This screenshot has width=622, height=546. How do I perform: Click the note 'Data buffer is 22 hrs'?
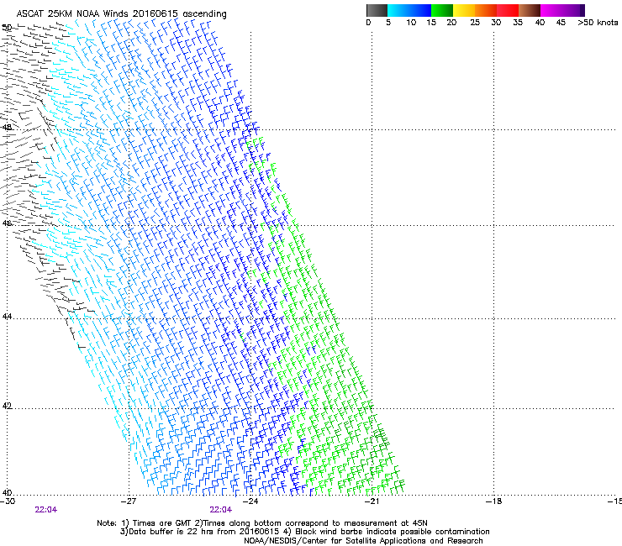pos(172,532)
